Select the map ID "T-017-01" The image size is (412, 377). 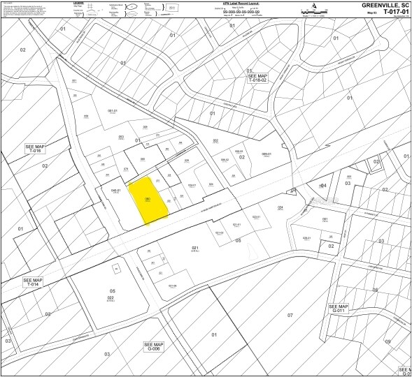[397, 12]
